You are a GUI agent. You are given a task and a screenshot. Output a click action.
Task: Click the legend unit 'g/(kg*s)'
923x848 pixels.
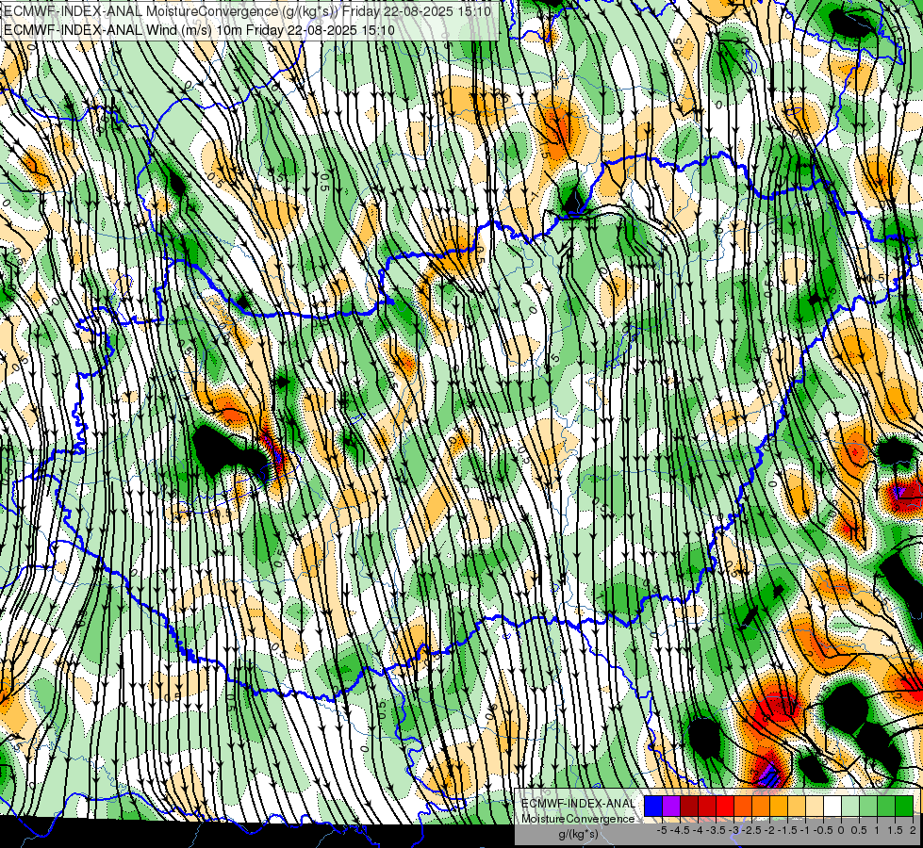[578, 834]
